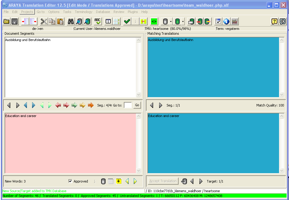Click the scissors cut icon
The width and height of the screenshot is (289, 200).
[44, 21]
